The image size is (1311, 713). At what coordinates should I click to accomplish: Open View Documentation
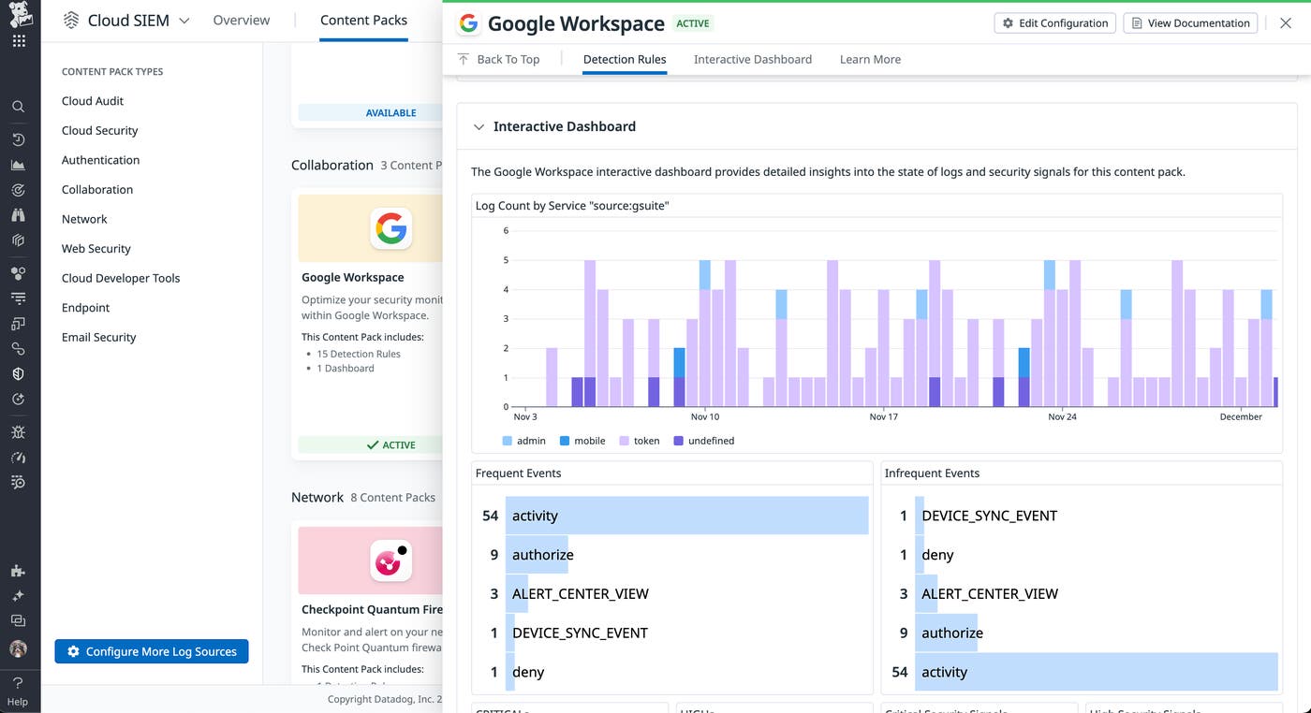coord(1189,22)
